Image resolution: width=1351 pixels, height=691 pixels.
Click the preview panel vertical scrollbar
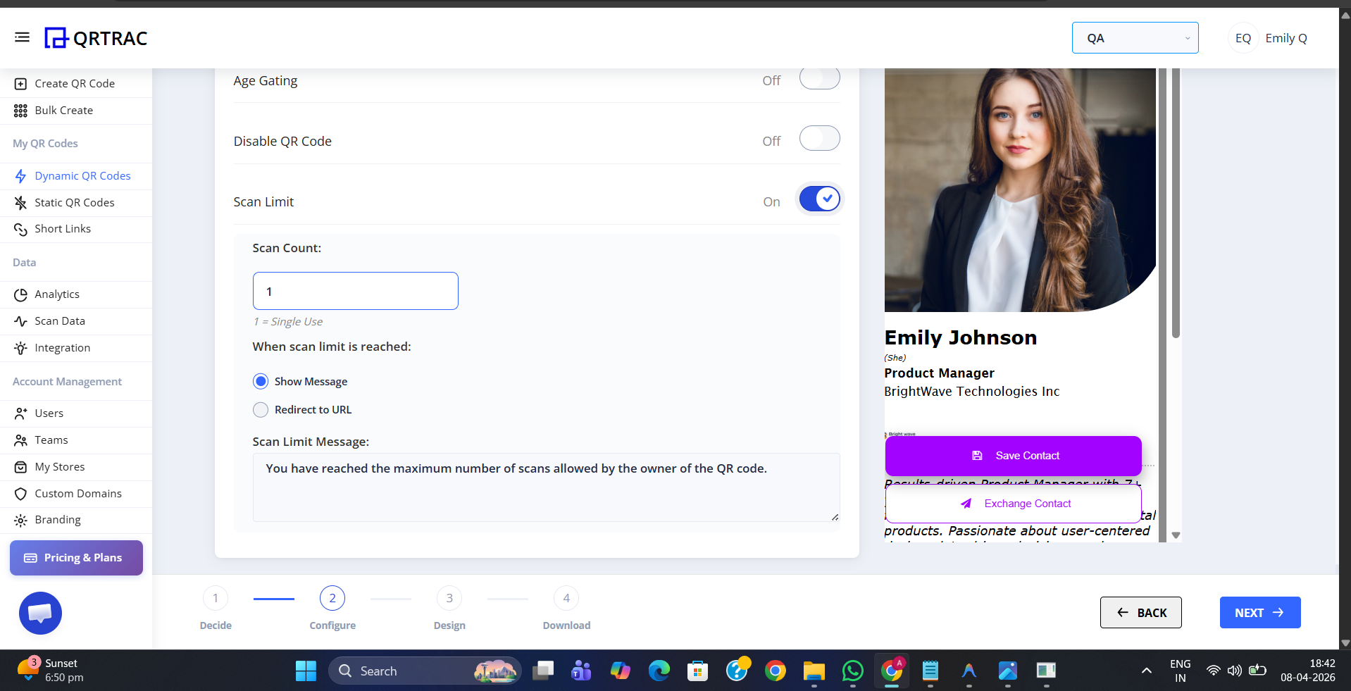point(1176,211)
